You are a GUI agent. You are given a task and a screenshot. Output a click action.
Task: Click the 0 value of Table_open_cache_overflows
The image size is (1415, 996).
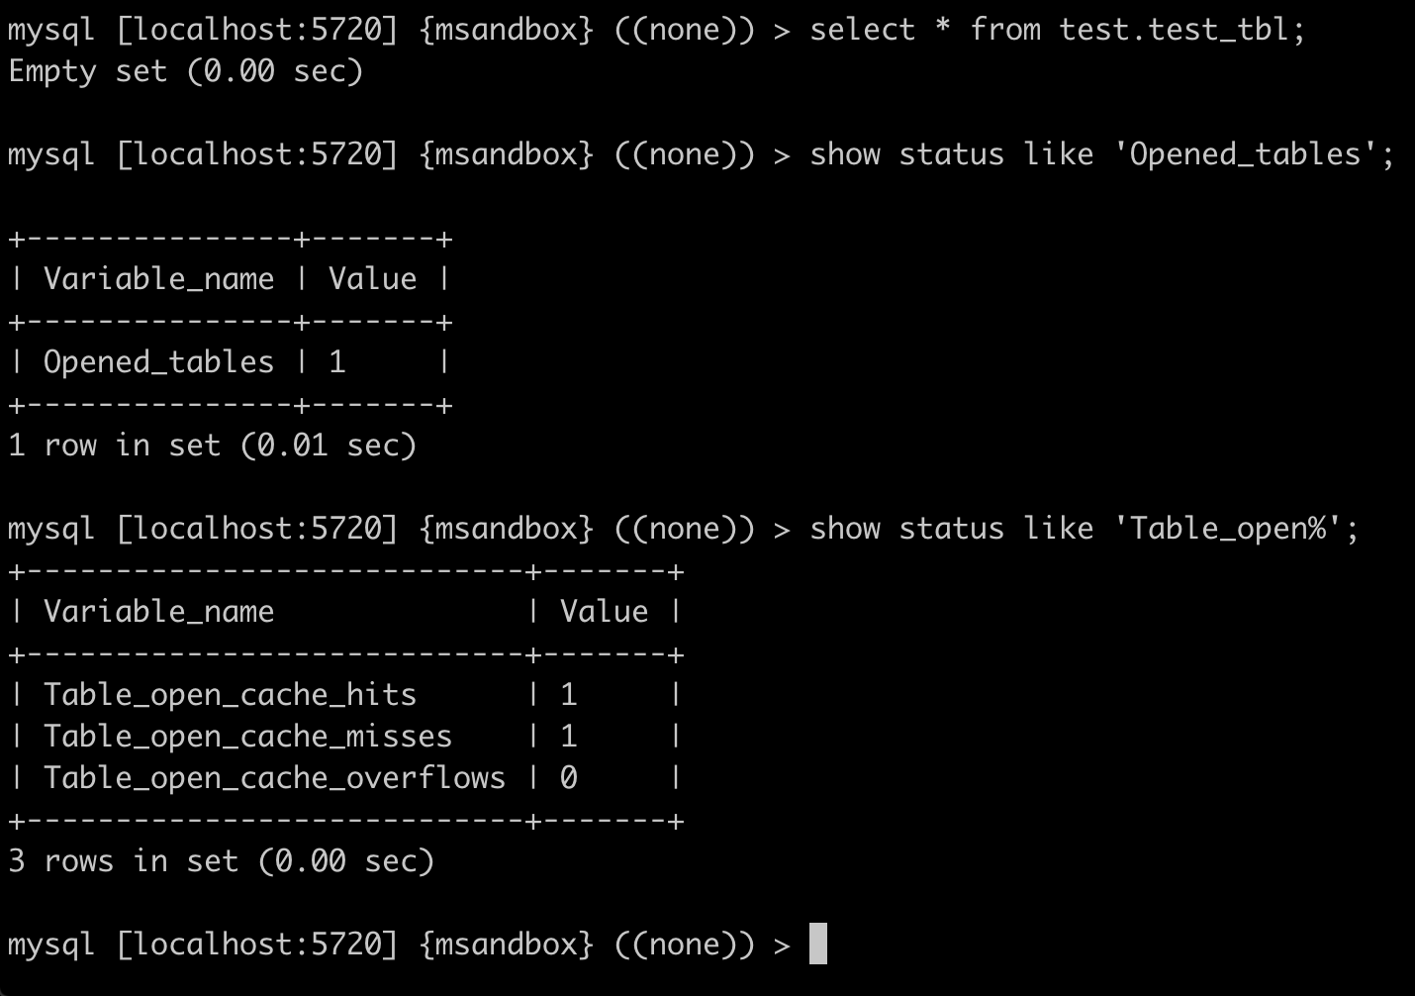[569, 778]
